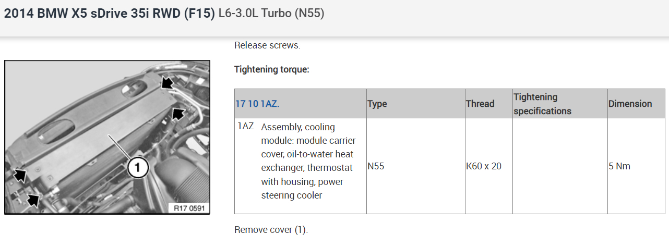Select the 5 Nm torque value
The height and width of the screenshot is (247, 669).
pyautogui.click(x=619, y=166)
